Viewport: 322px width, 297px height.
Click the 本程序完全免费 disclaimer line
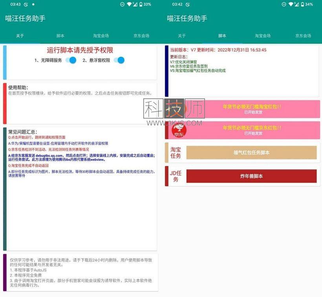coord(26,275)
